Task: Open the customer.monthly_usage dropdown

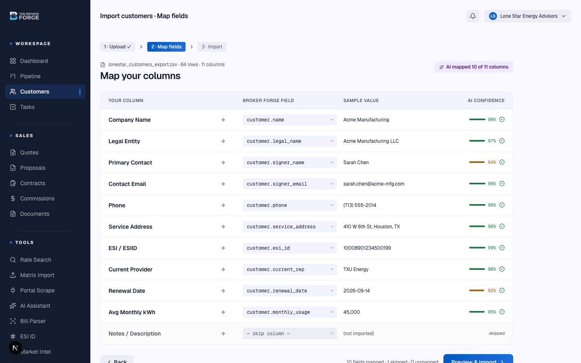Action: [x=290, y=312]
